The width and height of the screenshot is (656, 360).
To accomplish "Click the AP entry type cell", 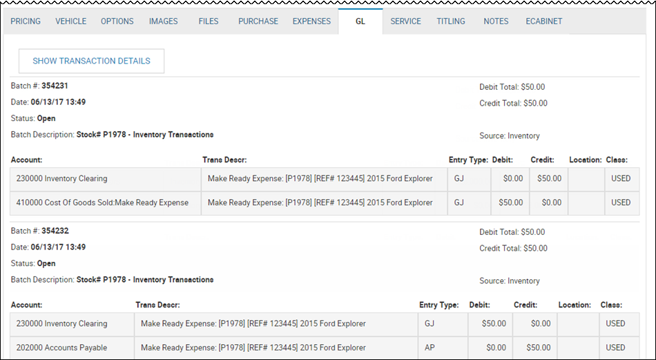I will [443, 348].
